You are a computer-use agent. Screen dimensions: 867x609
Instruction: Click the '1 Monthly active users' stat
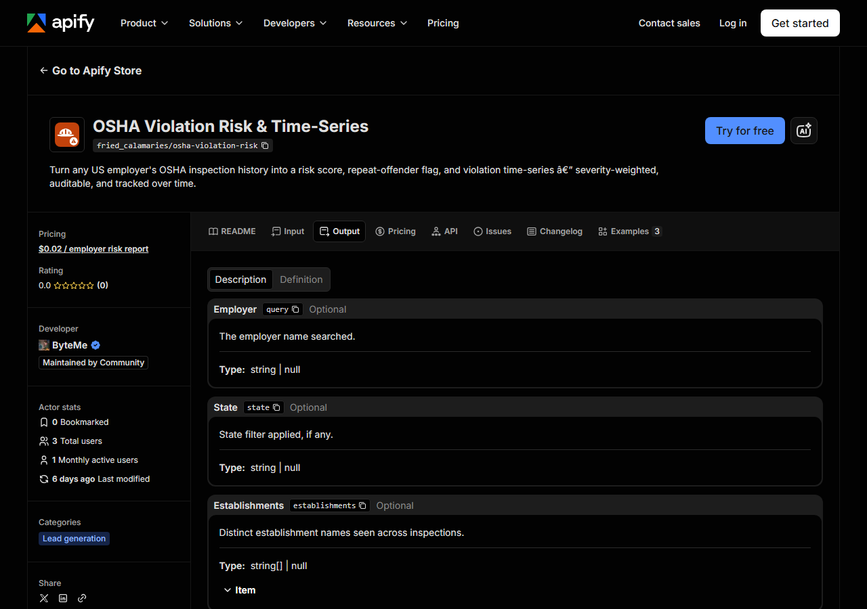[x=88, y=460]
